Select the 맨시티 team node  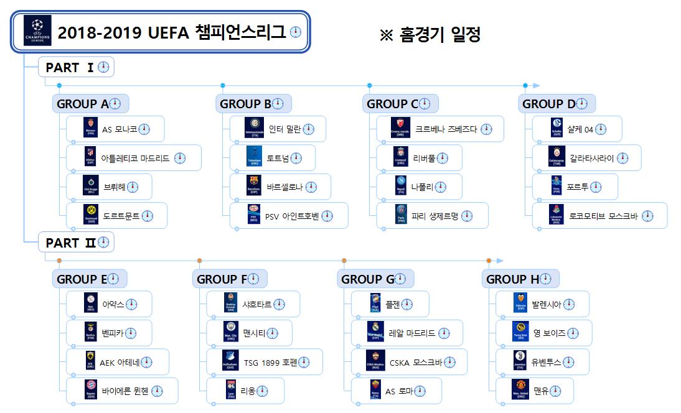click(x=250, y=333)
